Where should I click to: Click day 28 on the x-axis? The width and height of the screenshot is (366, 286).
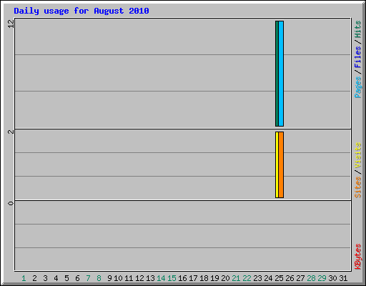[311, 278]
